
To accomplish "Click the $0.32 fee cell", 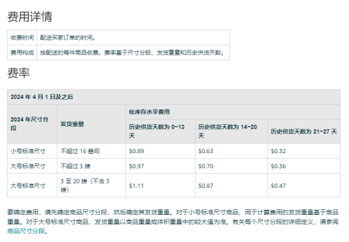I will [x=304, y=151].
